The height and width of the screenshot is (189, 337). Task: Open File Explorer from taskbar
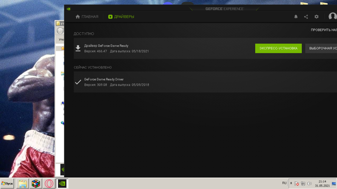(23, 184)
